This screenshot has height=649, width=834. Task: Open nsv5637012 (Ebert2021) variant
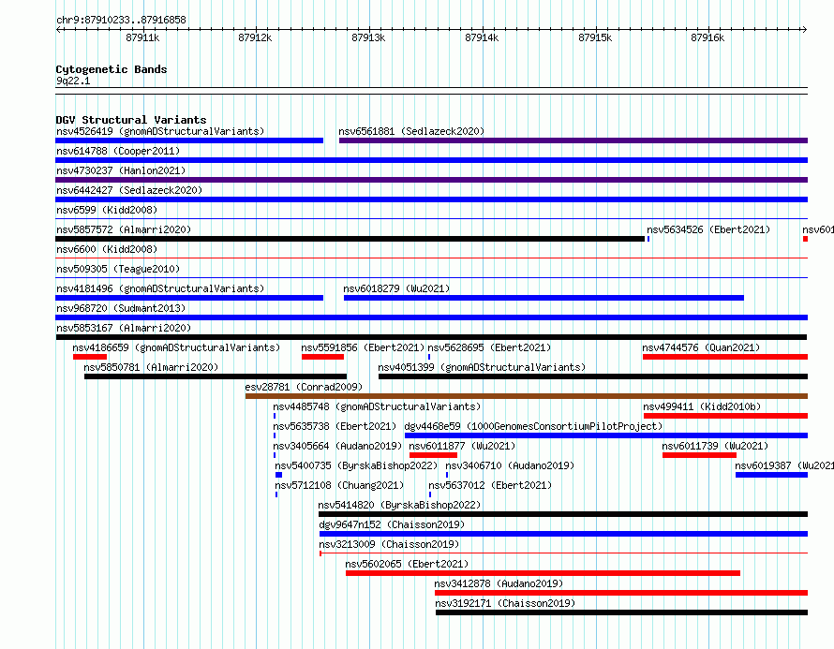(x=490, y=485)
